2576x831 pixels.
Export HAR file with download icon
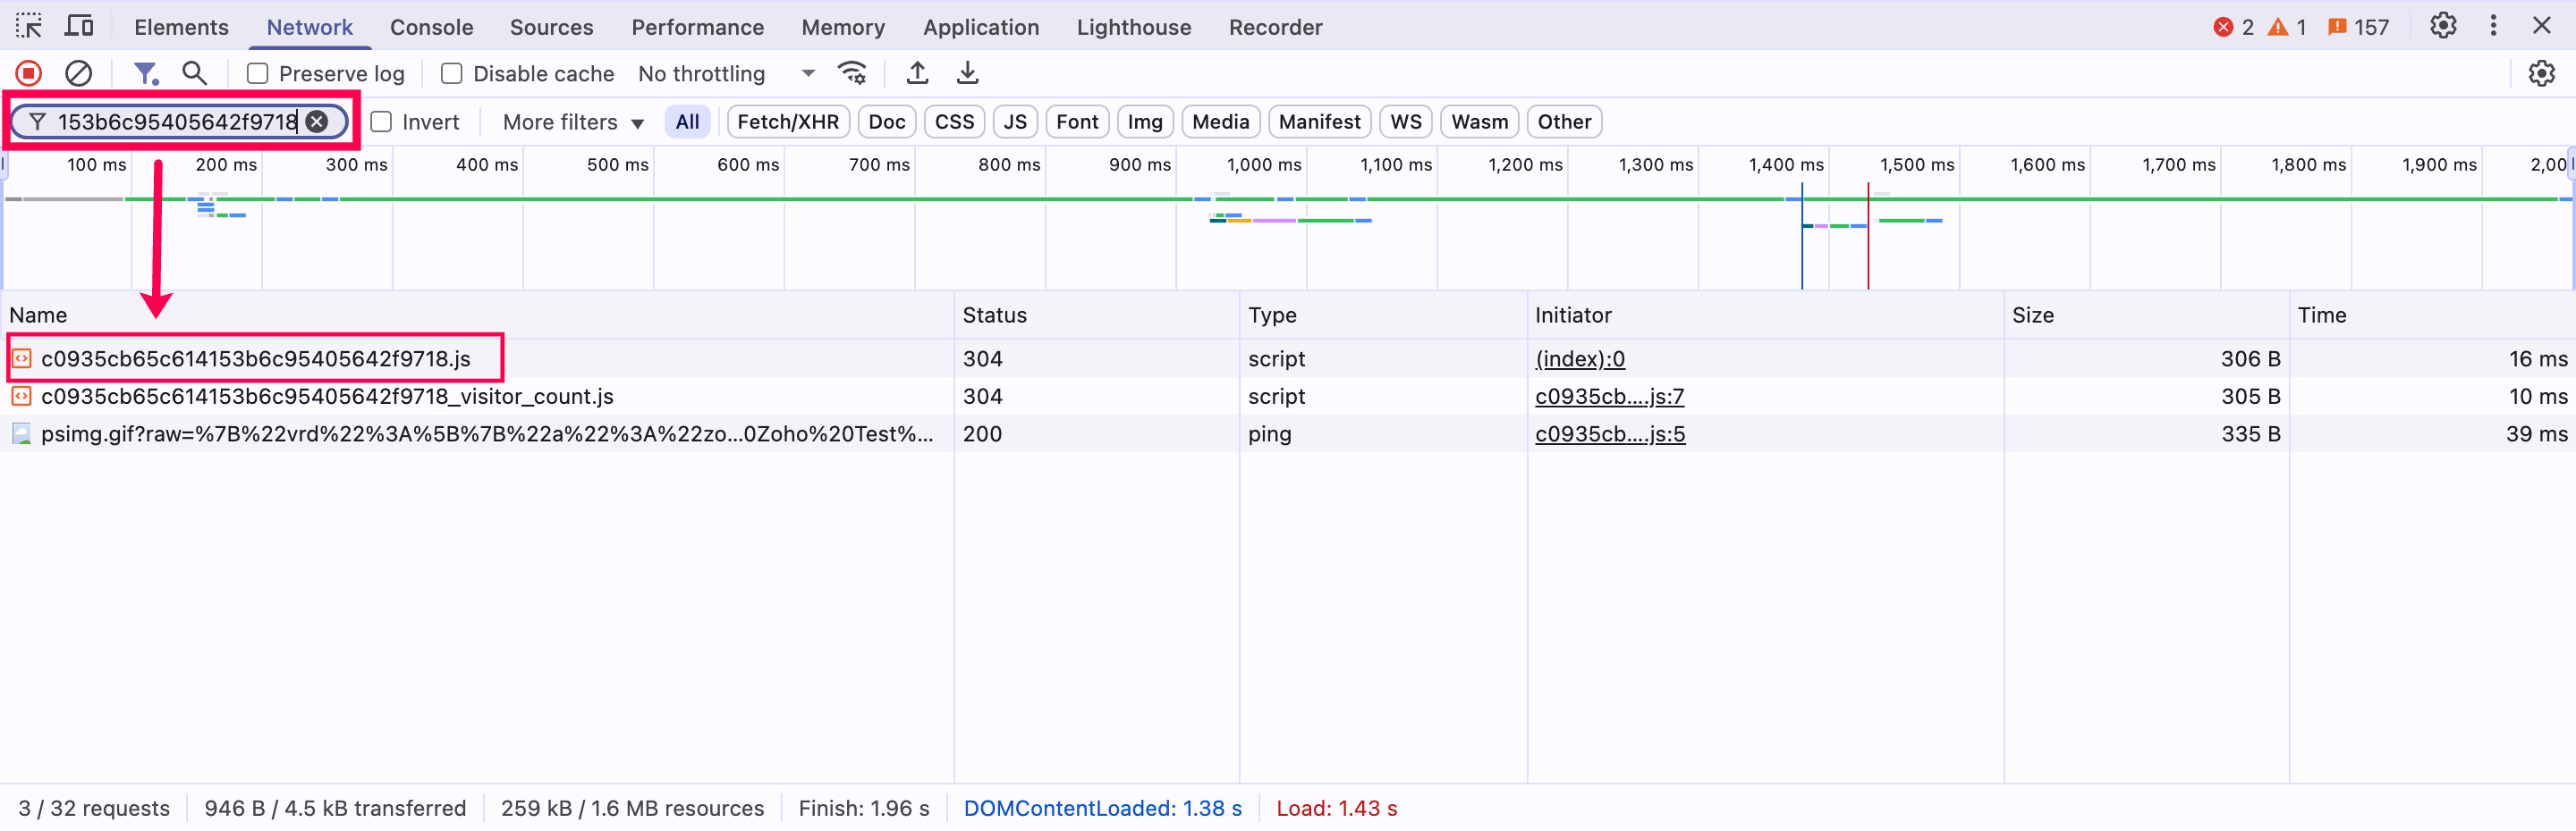coord(967,73)
